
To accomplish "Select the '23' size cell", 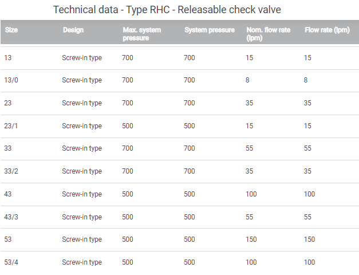I will (7, 103).
